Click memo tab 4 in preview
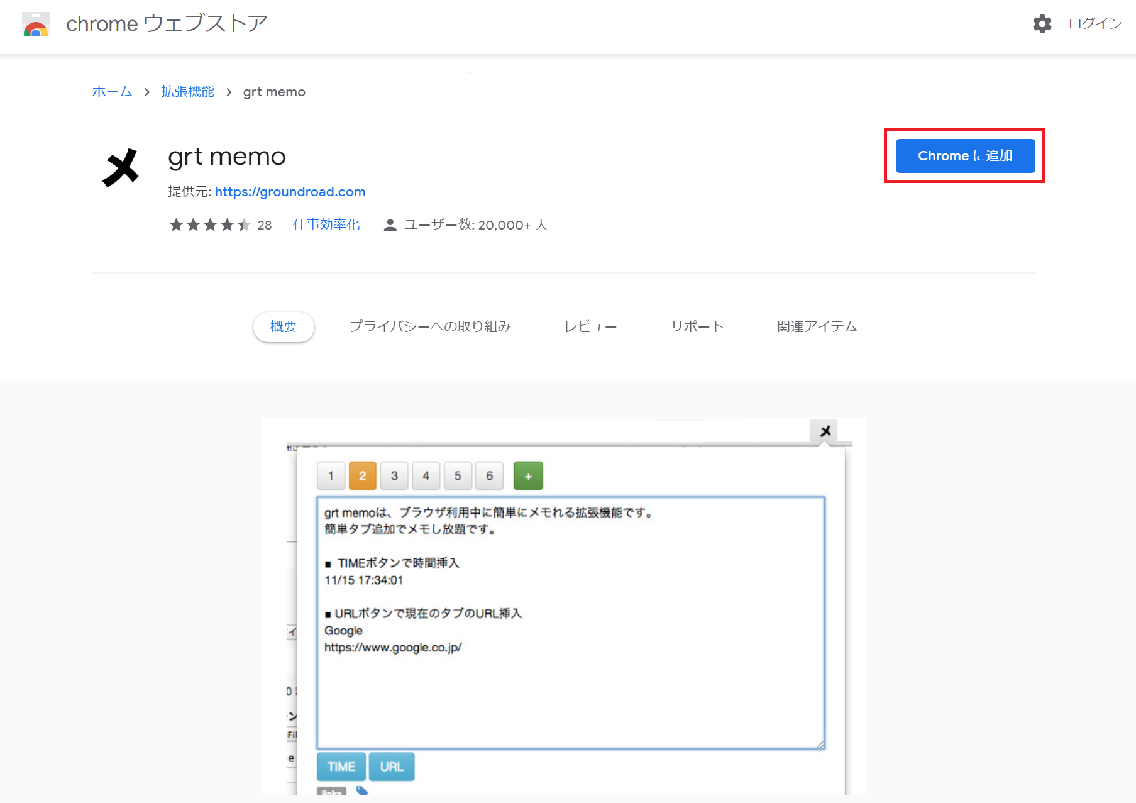The image size is (1136, 803). (426, 476)
